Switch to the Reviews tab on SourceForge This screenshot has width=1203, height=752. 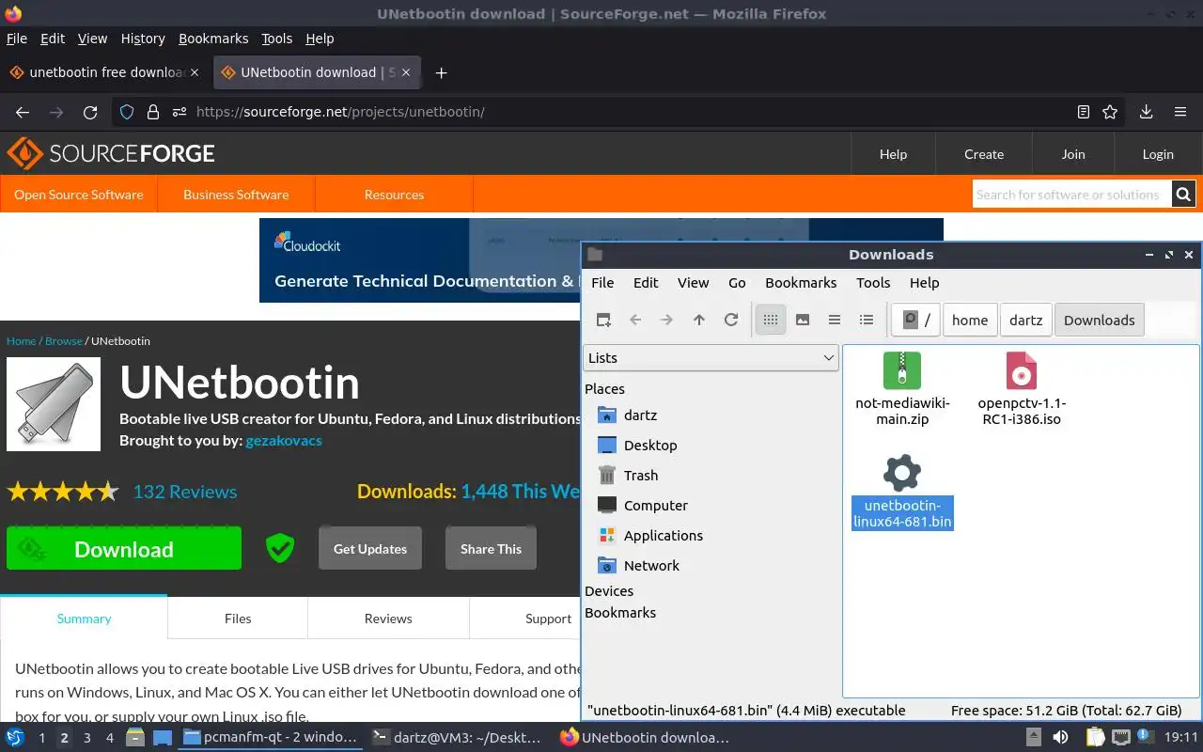388,619
